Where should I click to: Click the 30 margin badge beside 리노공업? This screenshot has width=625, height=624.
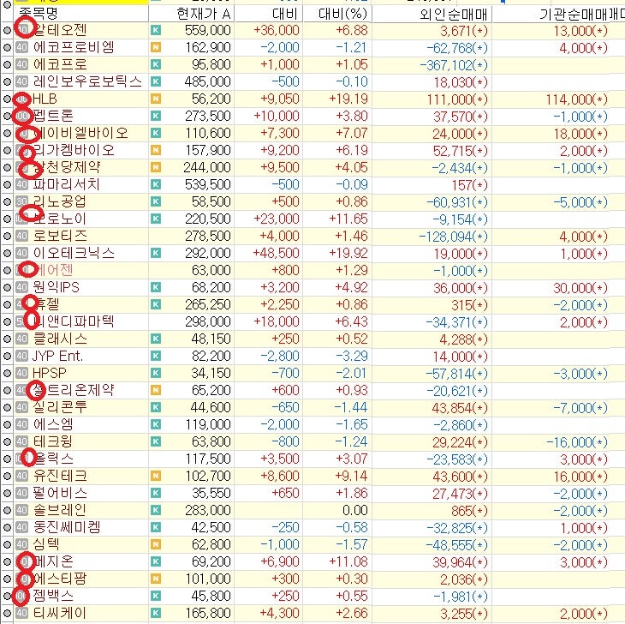click(x=21, y=201)
